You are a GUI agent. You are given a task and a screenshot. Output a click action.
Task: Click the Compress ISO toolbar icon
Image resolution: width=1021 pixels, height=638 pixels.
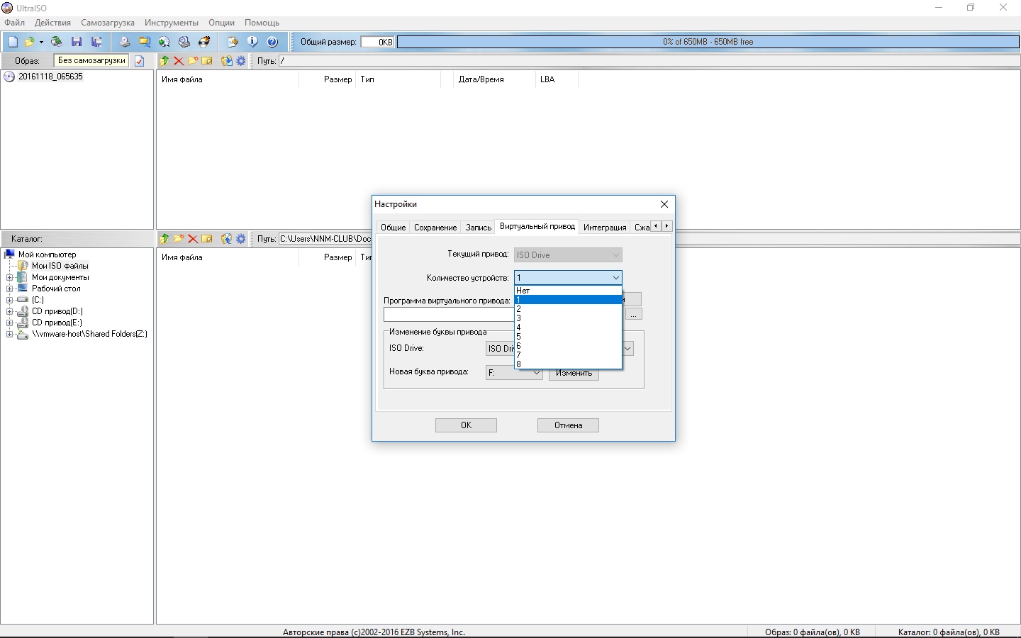[x=145, y=42]
